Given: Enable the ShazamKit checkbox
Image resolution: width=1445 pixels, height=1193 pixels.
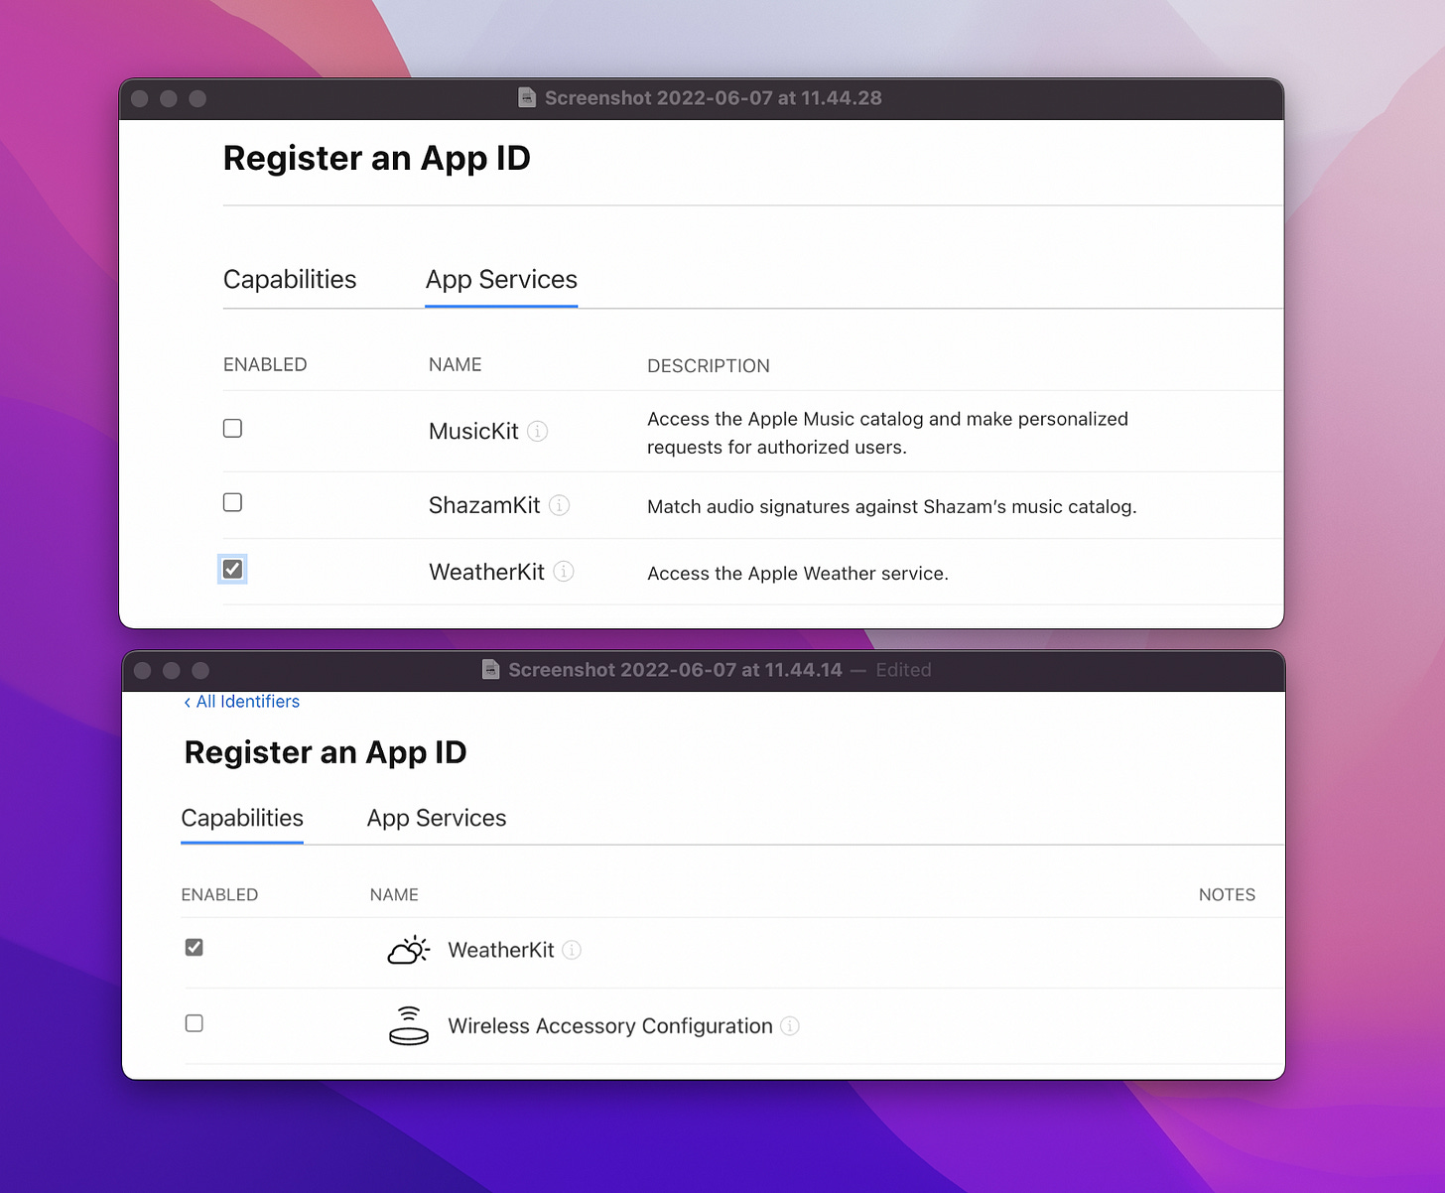Looking at the screenshot, I should point(232,502).
